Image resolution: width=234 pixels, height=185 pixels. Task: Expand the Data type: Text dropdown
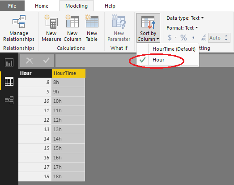click(x=185, y=18)
